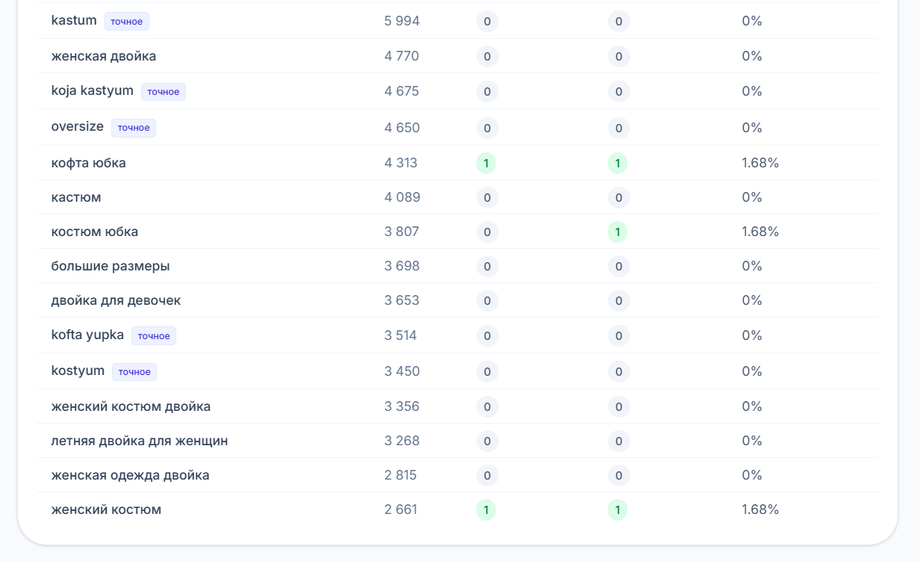Select the value 3 268
The height and width of the screenshot is (561, 920).
click(x=402, y=441)
